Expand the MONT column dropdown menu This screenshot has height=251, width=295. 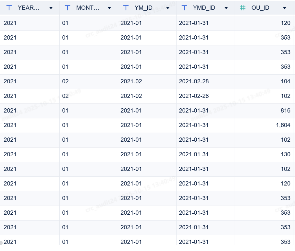tap(109, 8)
